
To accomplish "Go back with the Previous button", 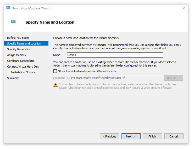I will [x=109, y=136].
